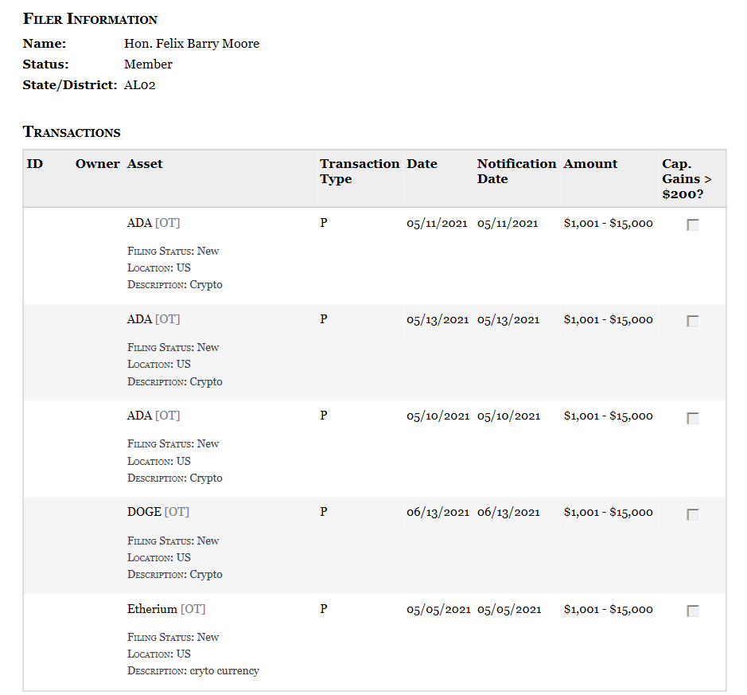Viewport: 747px width, 695px height.
Task: Click the Asset column header
Action: [145, 164]
